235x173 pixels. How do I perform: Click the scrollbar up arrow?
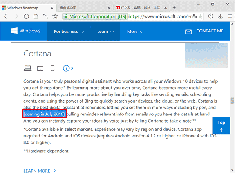(x=232, y=24)
